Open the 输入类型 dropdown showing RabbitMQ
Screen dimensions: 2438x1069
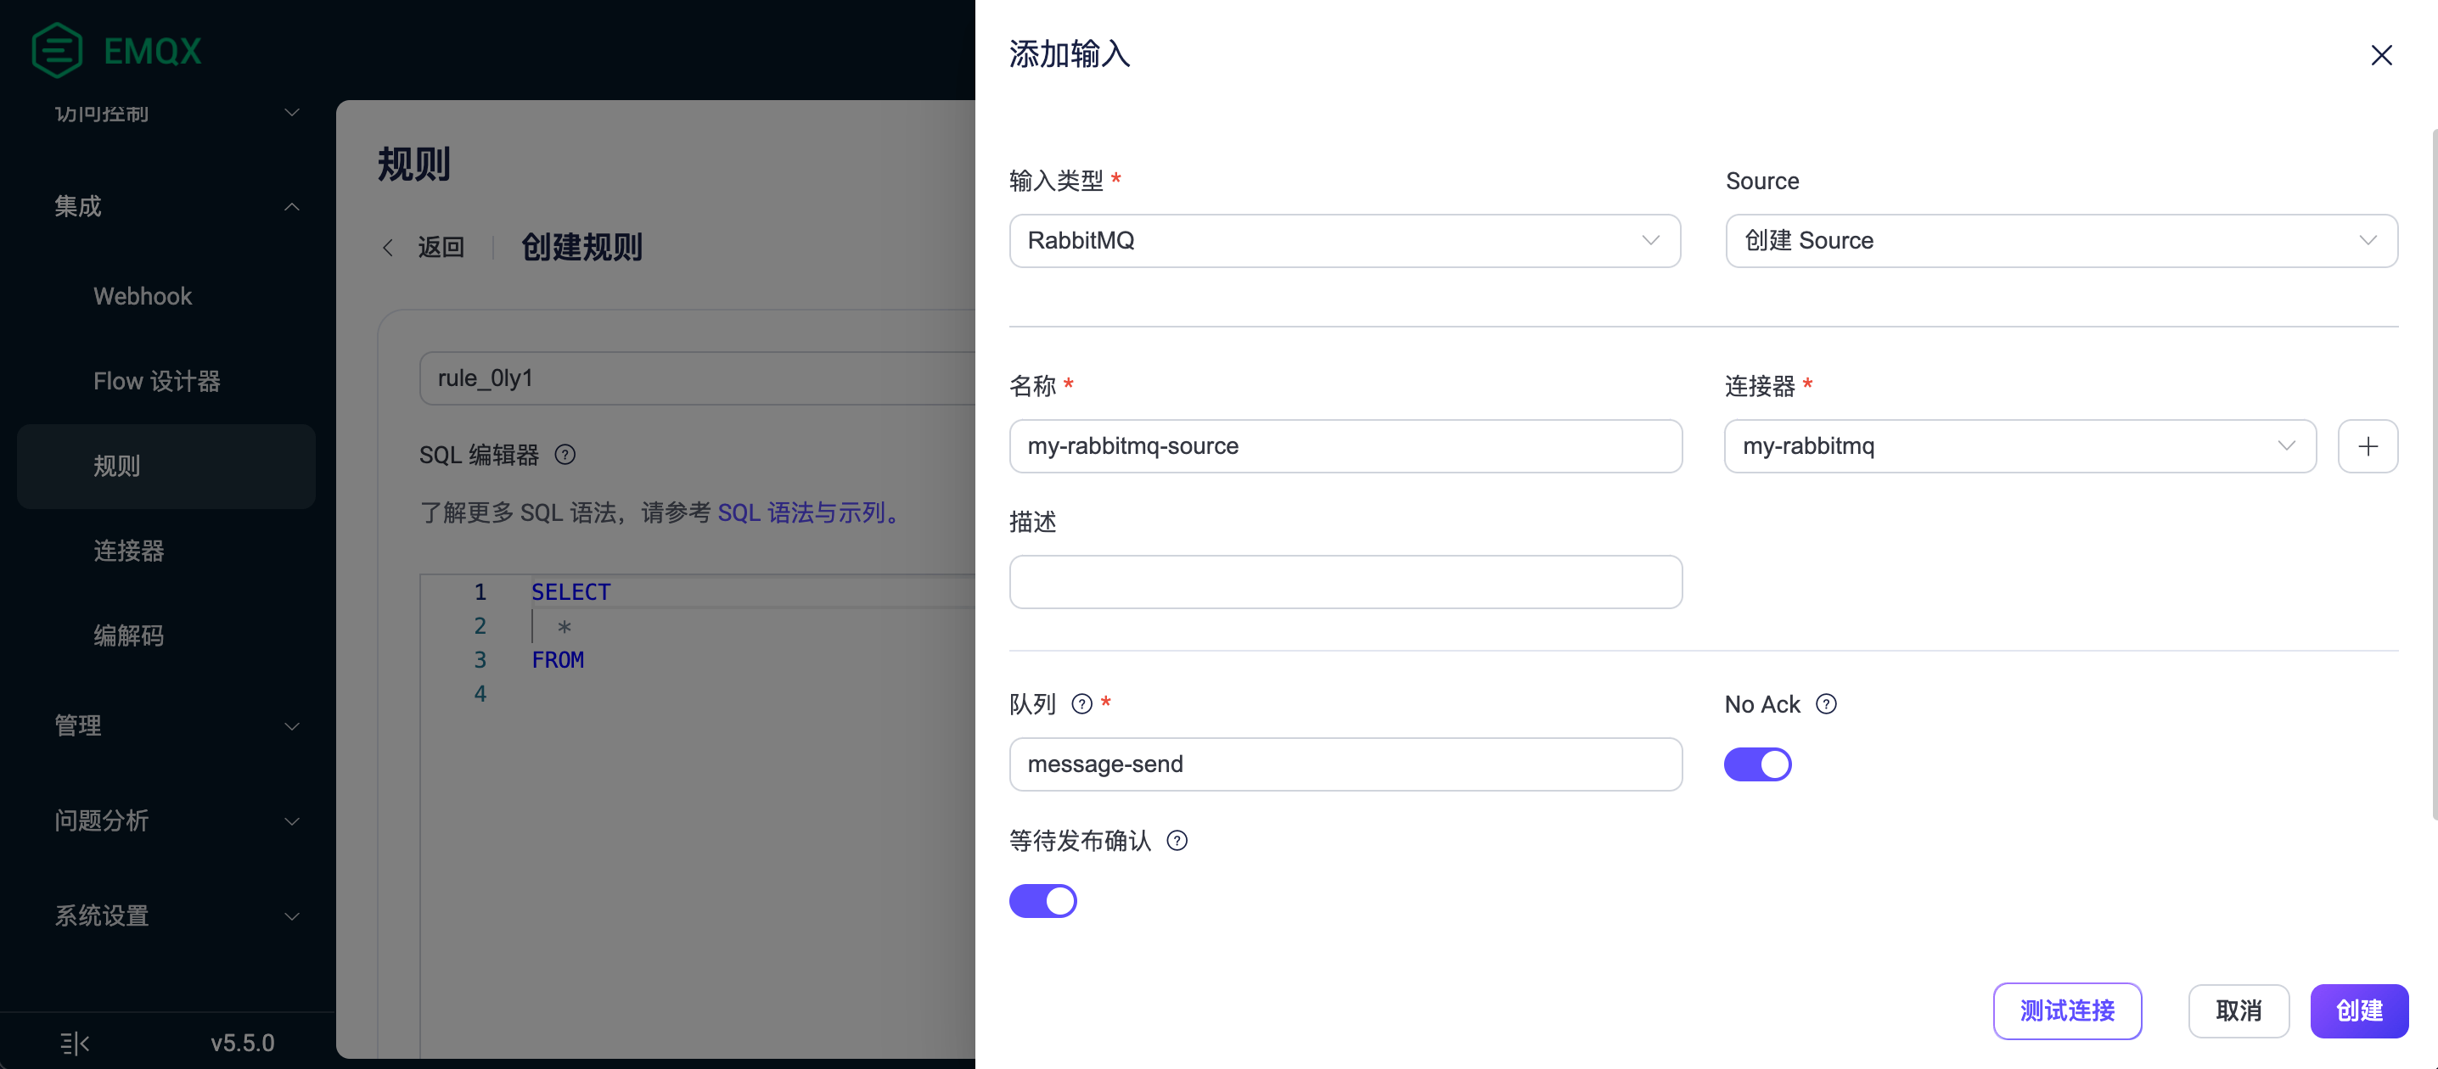(1344, 240)
